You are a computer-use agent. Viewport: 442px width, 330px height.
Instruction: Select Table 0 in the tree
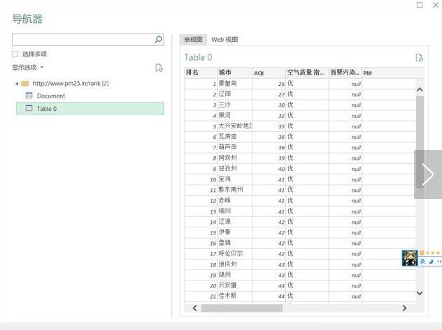click(90, 109)
